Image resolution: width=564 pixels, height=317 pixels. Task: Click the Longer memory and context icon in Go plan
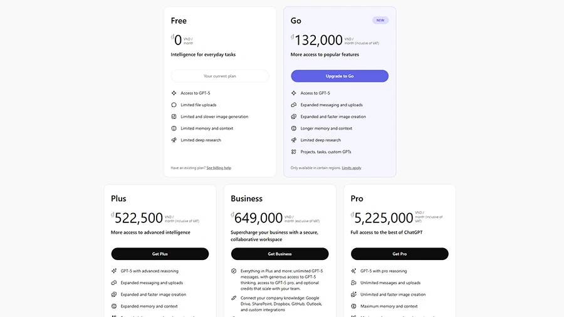(x=294, y=128)
